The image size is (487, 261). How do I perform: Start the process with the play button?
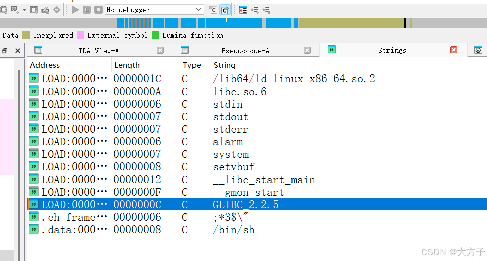pyautogui.click(x=75, y=10)
